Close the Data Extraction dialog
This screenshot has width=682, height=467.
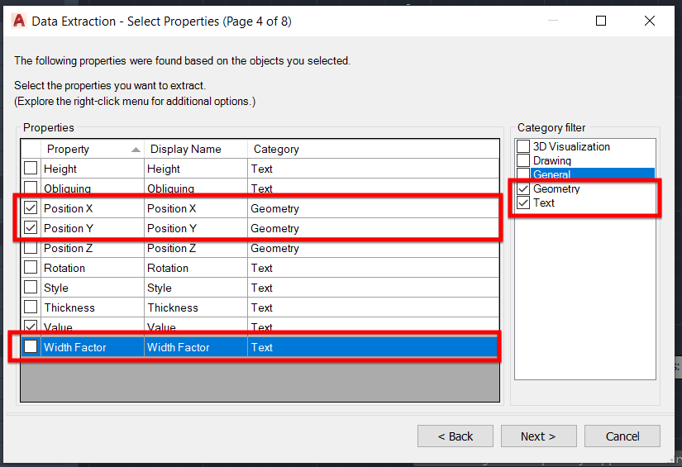[650, 21]
